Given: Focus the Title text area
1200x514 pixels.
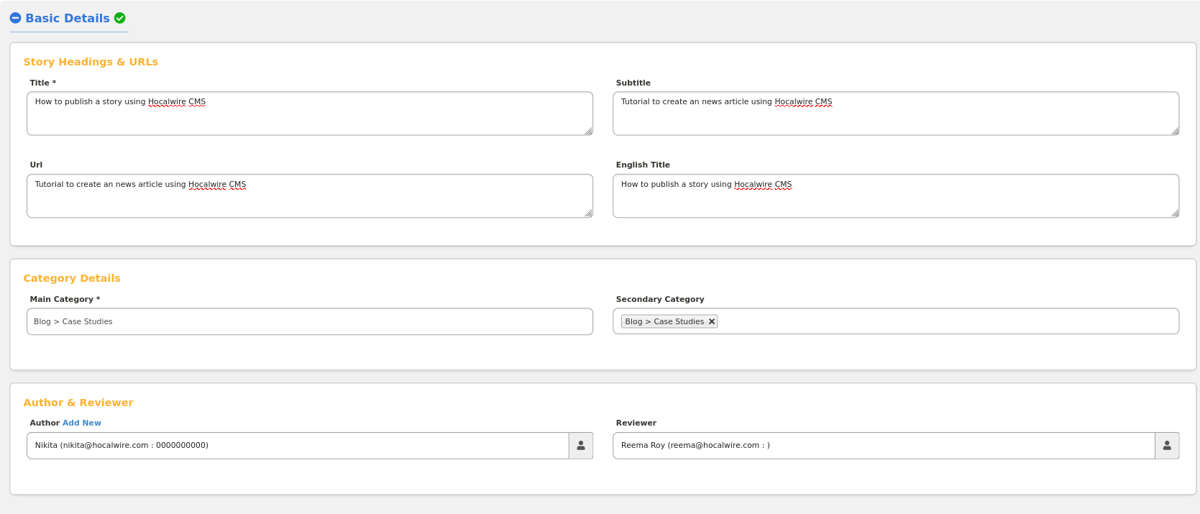Looking at the screenshot, I should (309, 114).
